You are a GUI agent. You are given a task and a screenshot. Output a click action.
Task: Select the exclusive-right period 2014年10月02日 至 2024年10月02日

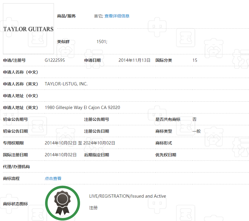80,143
